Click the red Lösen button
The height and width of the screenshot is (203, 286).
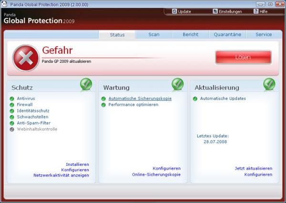click(244, 57)
